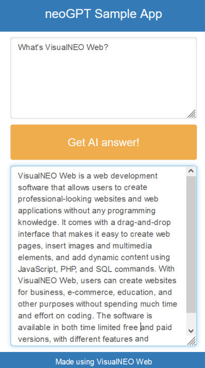The height and width of the screenshot is (368, 205).
Task: Click the neoGPT Sample App header title
Action: [104, 14]
